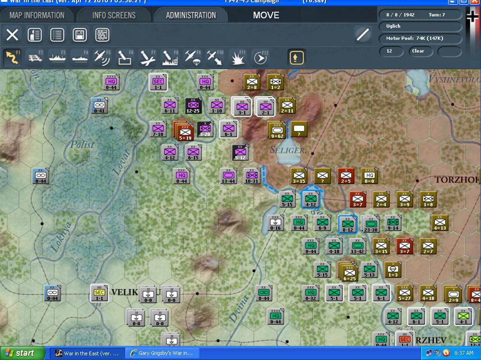Select the F2 rail move mode icon
Viewport: 481px width, 360px height.
click(36, 58)
